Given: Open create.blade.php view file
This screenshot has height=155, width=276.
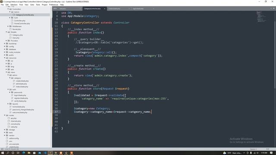Looking at the screenshot, I should (22, 81).
